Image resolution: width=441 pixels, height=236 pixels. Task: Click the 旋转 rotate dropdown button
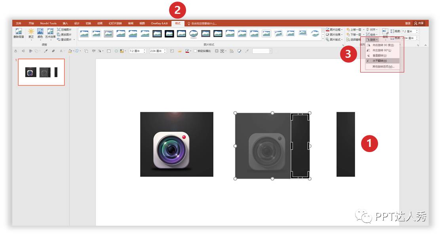coord(372,40)
